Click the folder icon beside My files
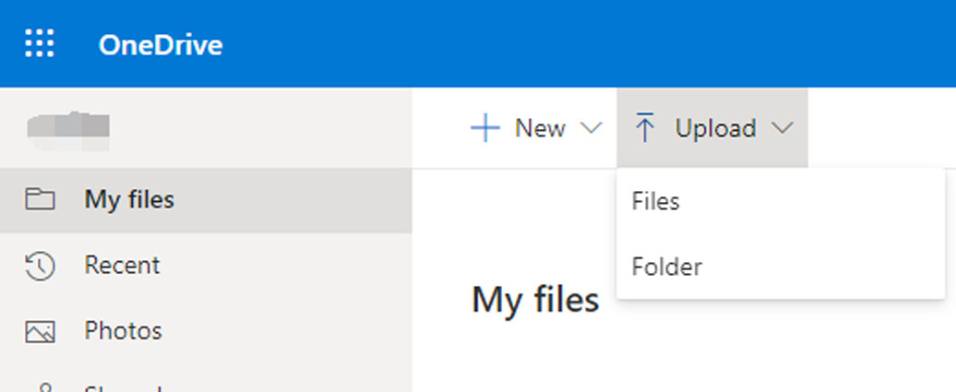956x392 pixels. pyautogui.click(x=40, y=199)
